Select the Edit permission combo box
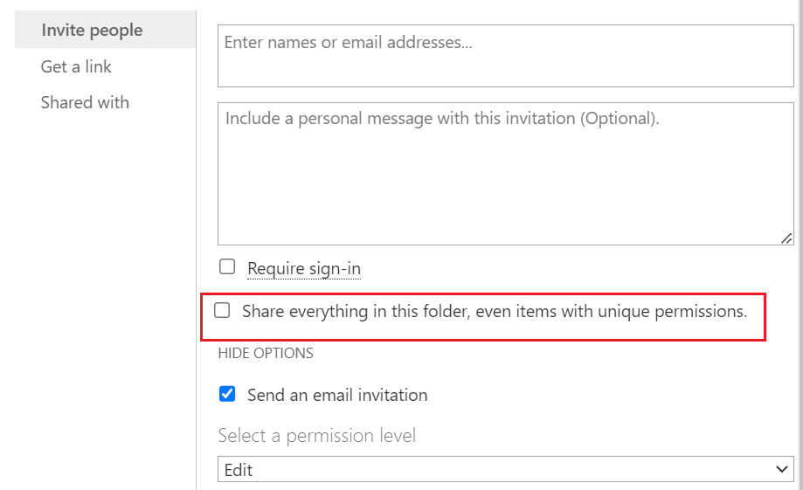803x490 pixels. [x=505, y=469]
